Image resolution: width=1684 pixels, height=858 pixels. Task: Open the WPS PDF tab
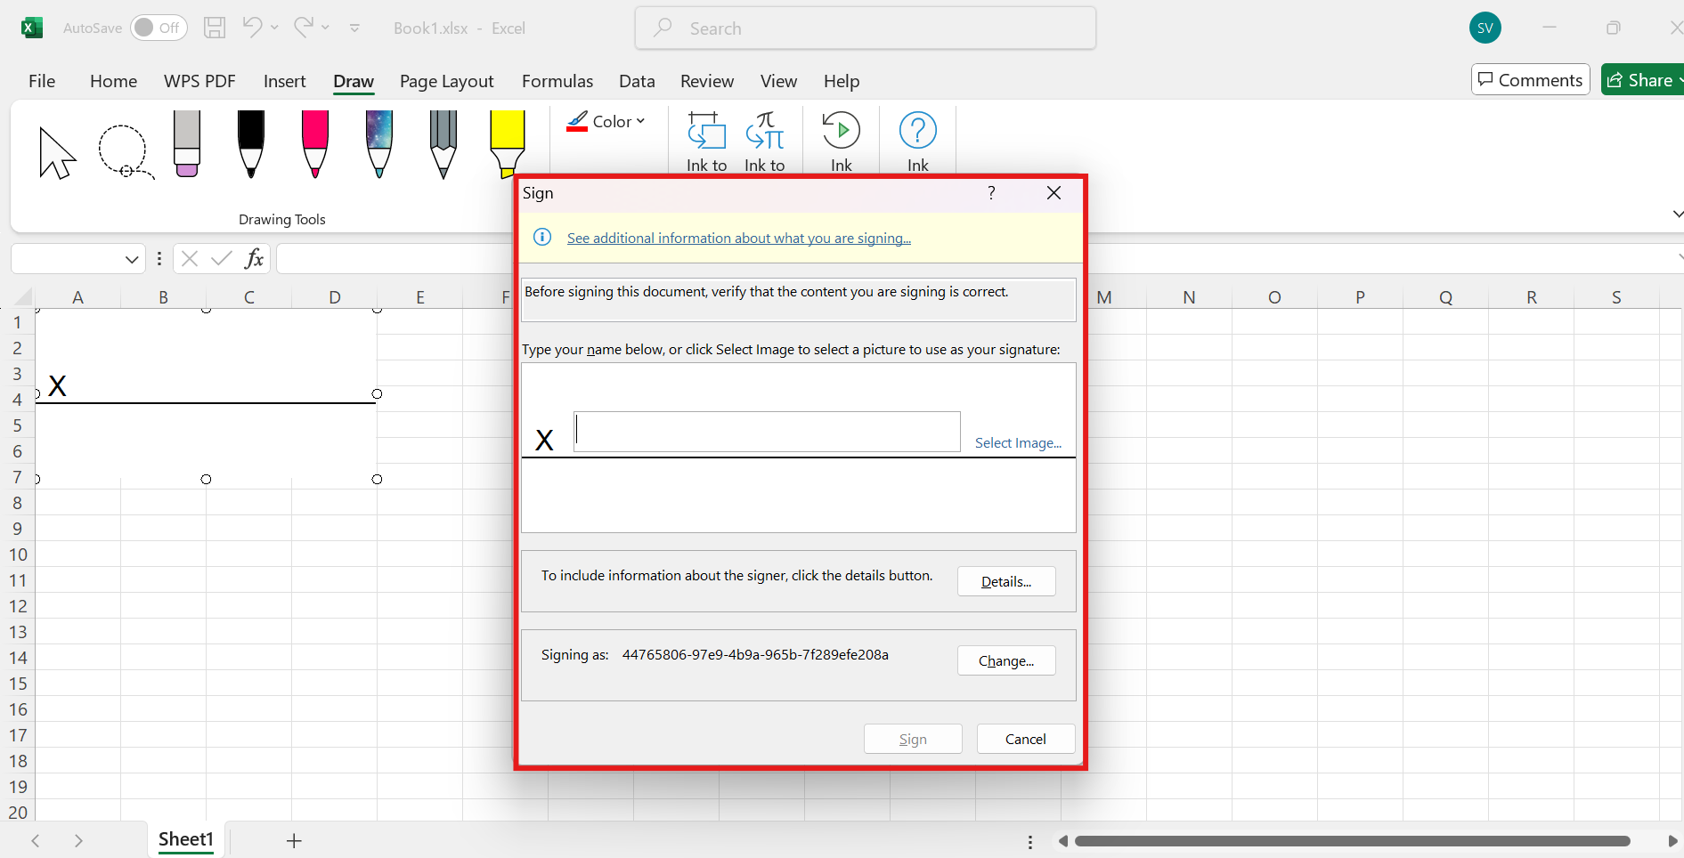click(x=199, y=81)
